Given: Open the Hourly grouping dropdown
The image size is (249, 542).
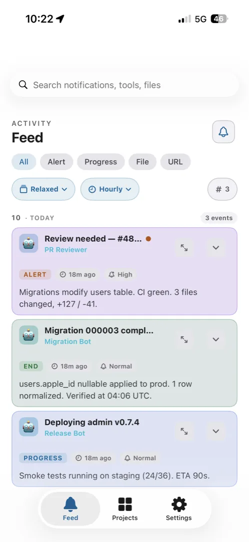Looking at the screenshot, I should (110, 189).
